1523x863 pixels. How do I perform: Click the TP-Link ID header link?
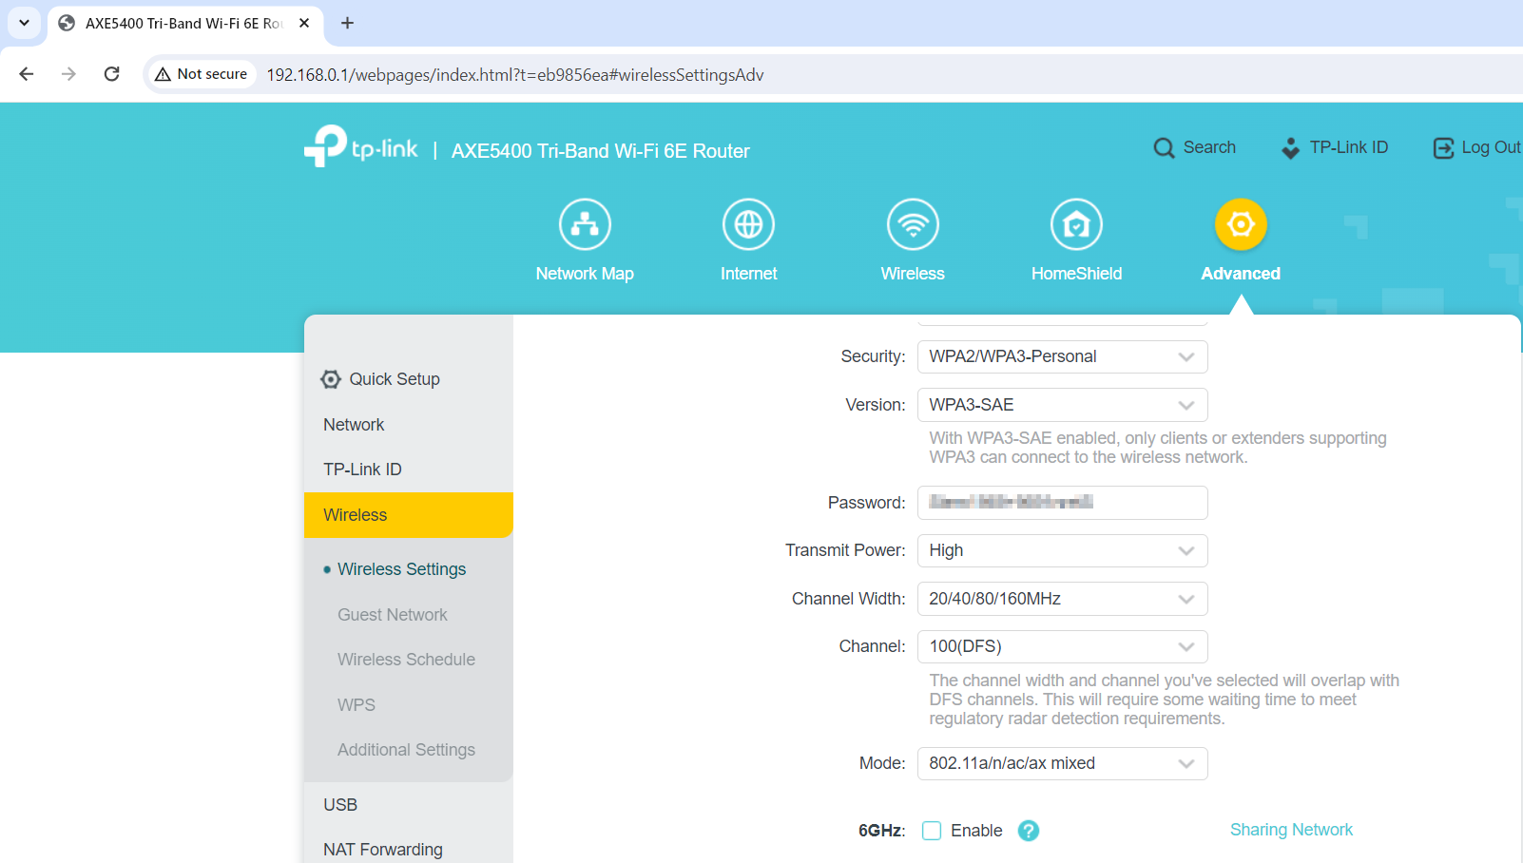coord(1349,147)
